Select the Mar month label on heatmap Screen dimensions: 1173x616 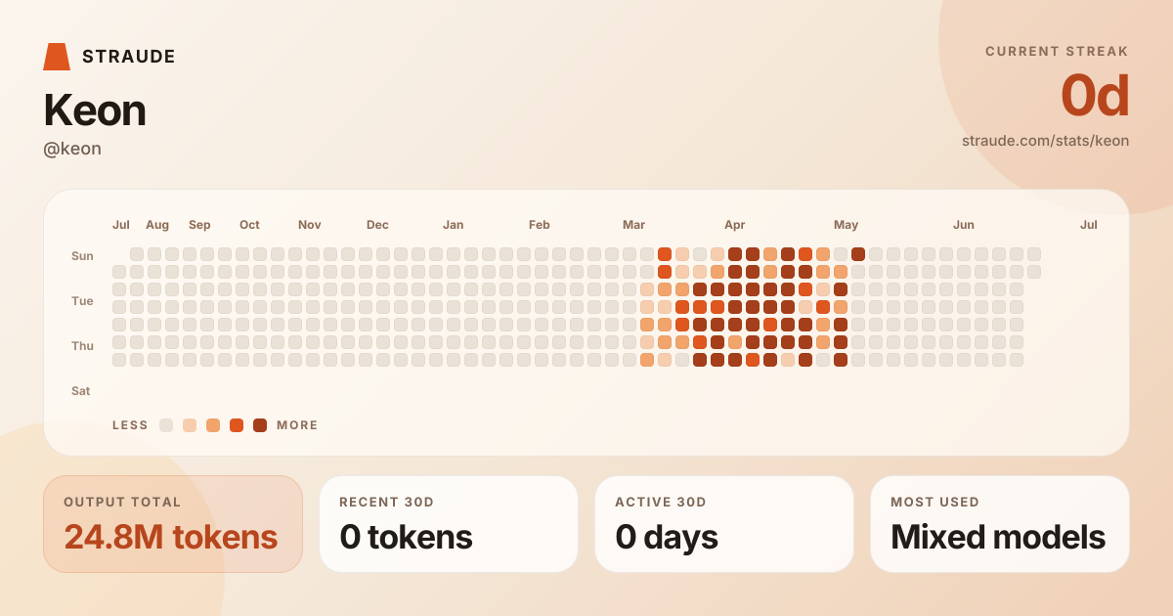point(633,225)
